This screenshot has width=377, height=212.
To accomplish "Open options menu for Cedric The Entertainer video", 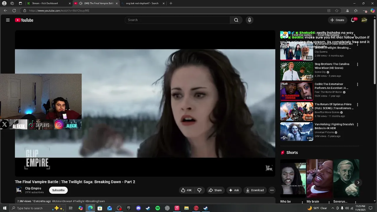I will pyautogui.click(x=358, y=85).
